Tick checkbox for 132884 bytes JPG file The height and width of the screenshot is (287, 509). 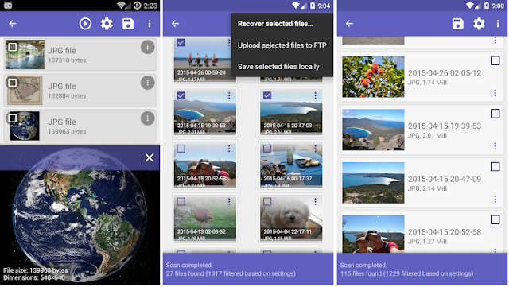13,83
